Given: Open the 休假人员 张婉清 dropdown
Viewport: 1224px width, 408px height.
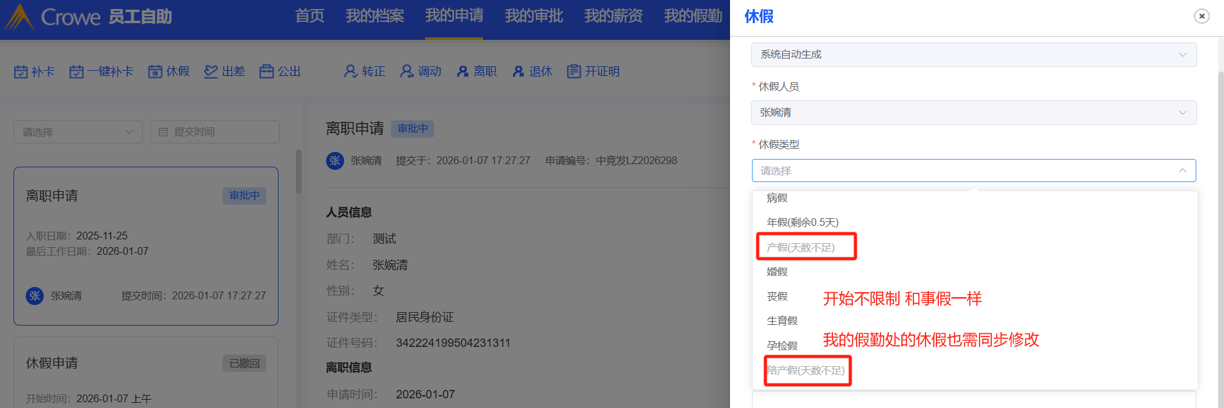Looking at the screenshot, I should pos(974,113).
